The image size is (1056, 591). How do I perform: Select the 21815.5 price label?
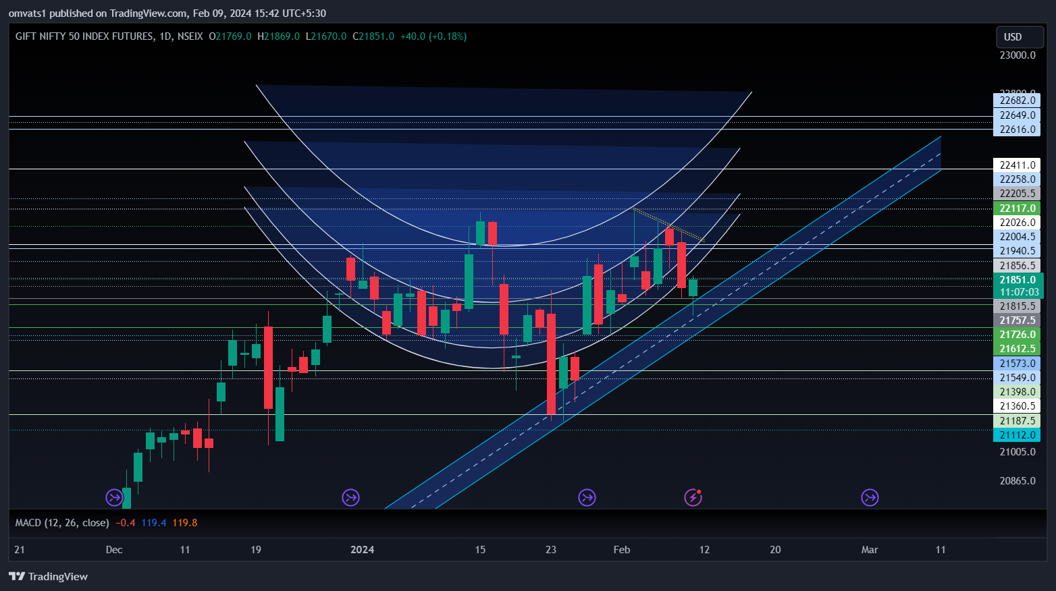[1017, 306]
